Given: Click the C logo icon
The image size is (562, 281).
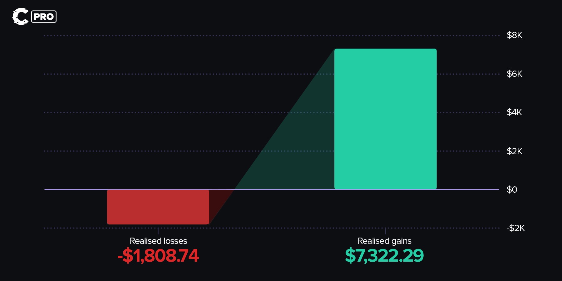Looking at the screenshot, I should tap(20, 17).
